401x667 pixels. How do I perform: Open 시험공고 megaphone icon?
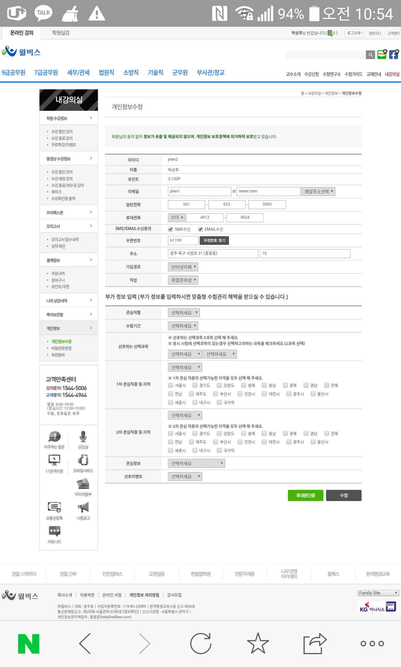pyautogui.click(x=83, y=507)
